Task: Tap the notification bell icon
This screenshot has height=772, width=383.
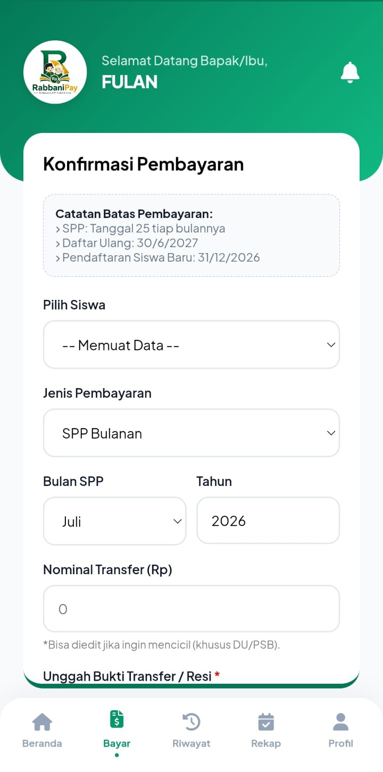Action: click(350, 72)
